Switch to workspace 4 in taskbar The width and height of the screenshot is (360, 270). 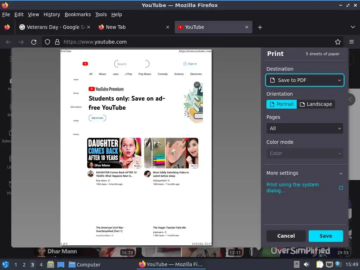(41, 265)
